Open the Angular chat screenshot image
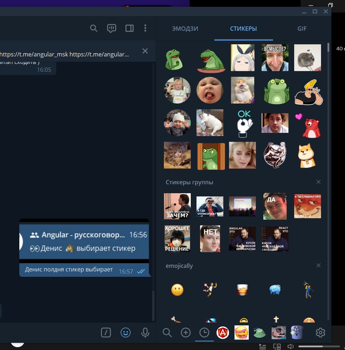 coord(84,241)
